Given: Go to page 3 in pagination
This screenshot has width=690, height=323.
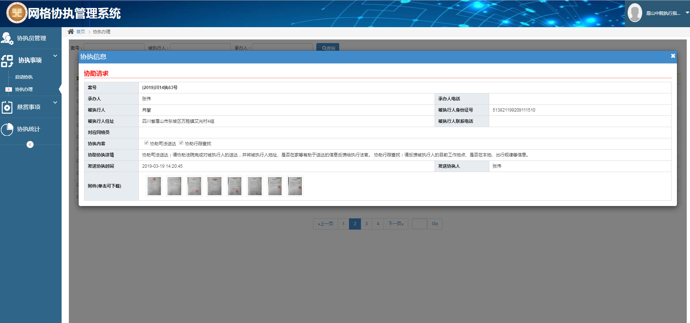Looking at the screenshot, I should pos(366,224).
